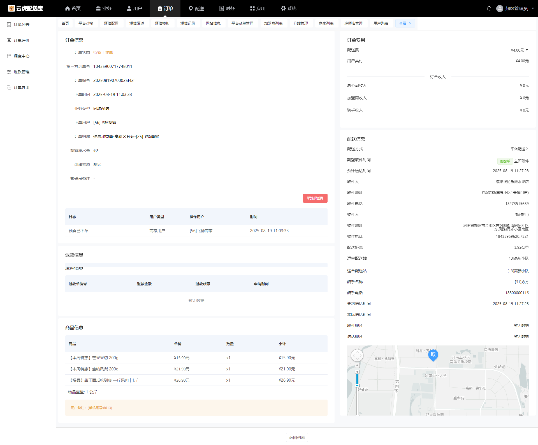Screen dimensions: 538x445
Task: Click the map zoom-in plus button
Action: (x=357, y=372)
